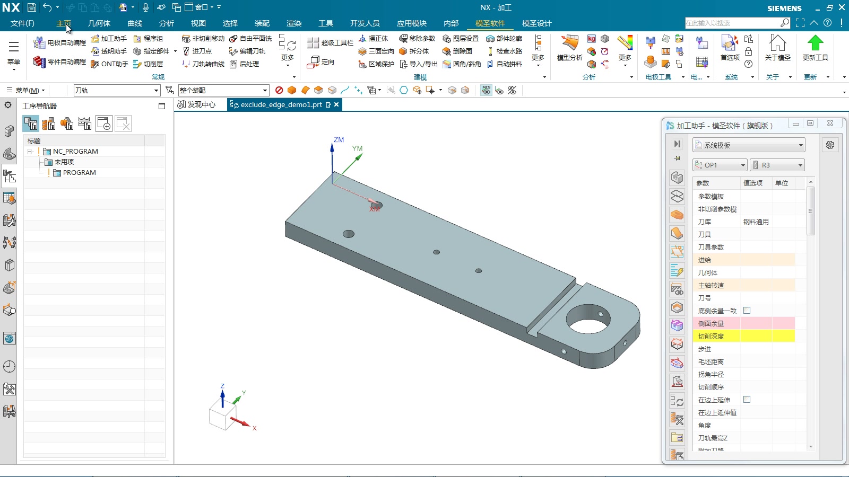Viewport: 849px width, 477px height.
Task: Click 移除参数 remove parameters
Action: tap(417, 39)
